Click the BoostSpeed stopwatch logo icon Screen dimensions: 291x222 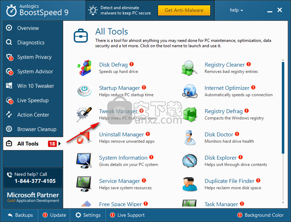[11, 11]
